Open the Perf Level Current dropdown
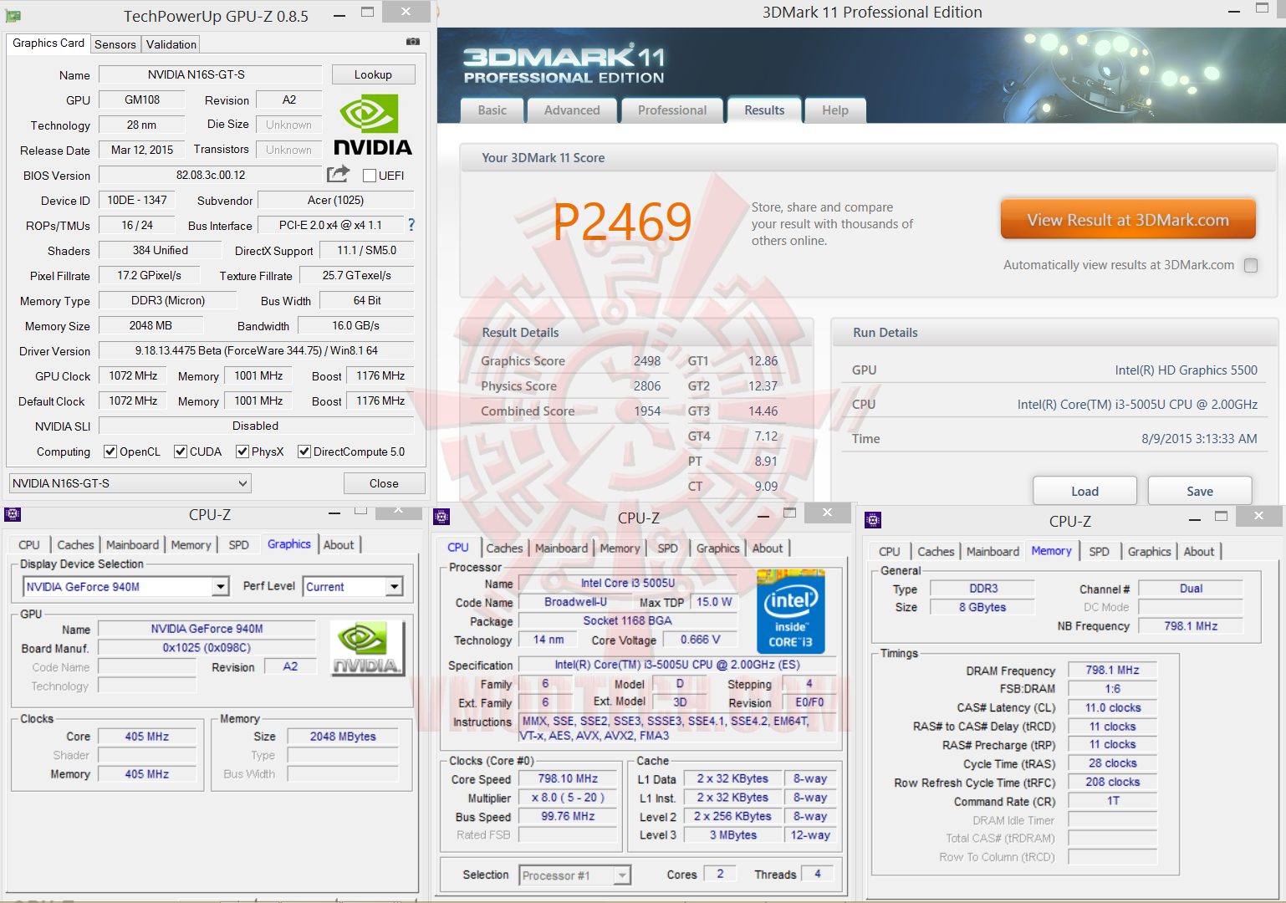Screen dimensions: 1286x903 [x=353, y=587]
